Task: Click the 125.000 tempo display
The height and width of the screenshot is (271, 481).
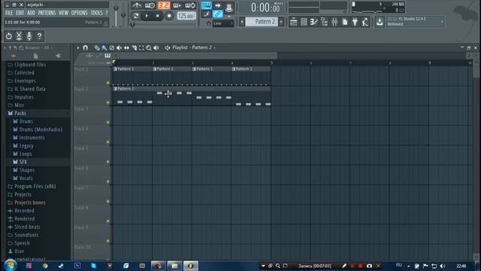Action: [x=186, y=16]
